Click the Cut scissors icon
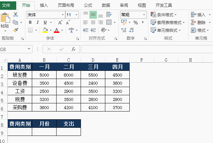Viewport: 213px width, 143px height. pyautogui.click(x=16, y=15)
